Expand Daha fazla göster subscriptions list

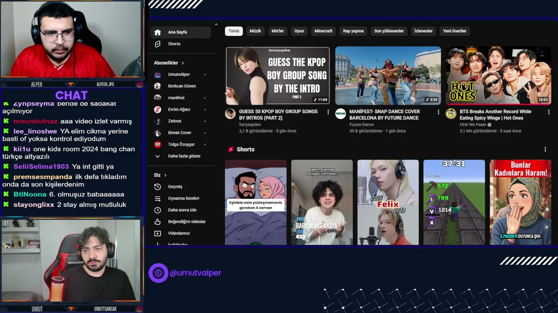click(178, 156)
